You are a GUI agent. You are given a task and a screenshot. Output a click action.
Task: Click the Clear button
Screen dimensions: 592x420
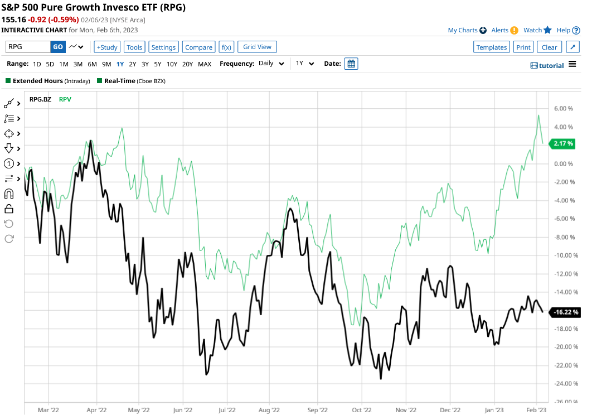coord(549,47)
